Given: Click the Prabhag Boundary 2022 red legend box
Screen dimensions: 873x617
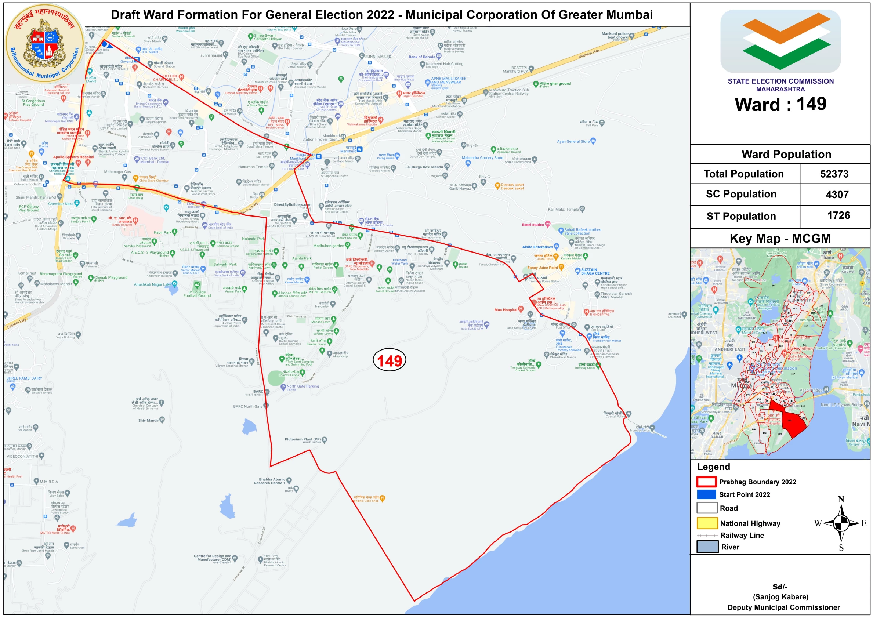Looking at the screenshot, I should [706, 482].
